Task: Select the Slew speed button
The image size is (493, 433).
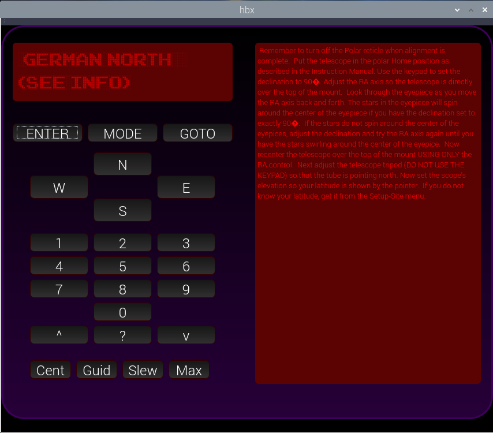Action: 143,370
